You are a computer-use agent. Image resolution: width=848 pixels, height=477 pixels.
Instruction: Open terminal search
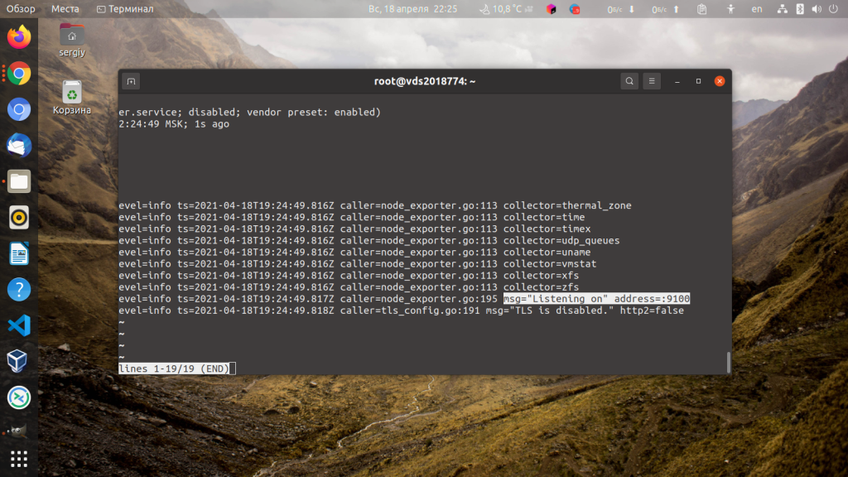629,81
